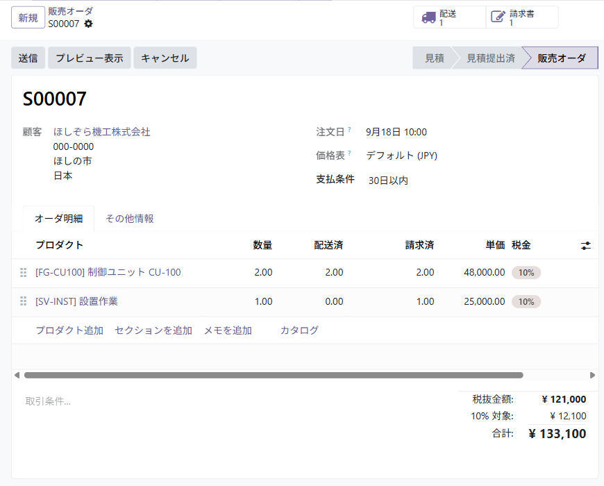Click メモを追加 link

coord(228,330)
